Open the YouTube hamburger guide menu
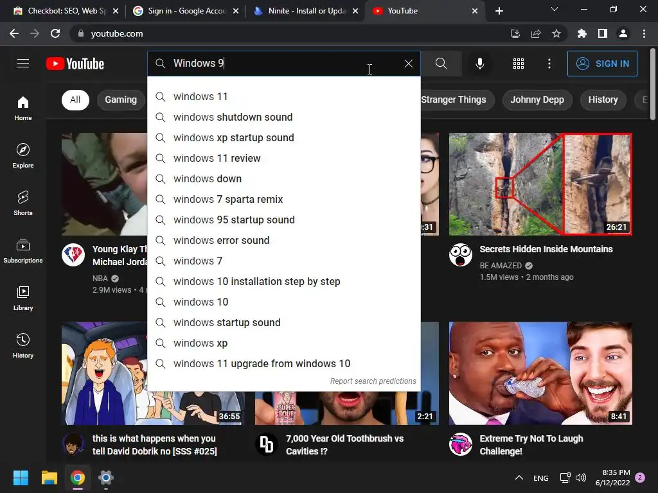The height and width of the screenshot is (493, 658). (23, 64)
